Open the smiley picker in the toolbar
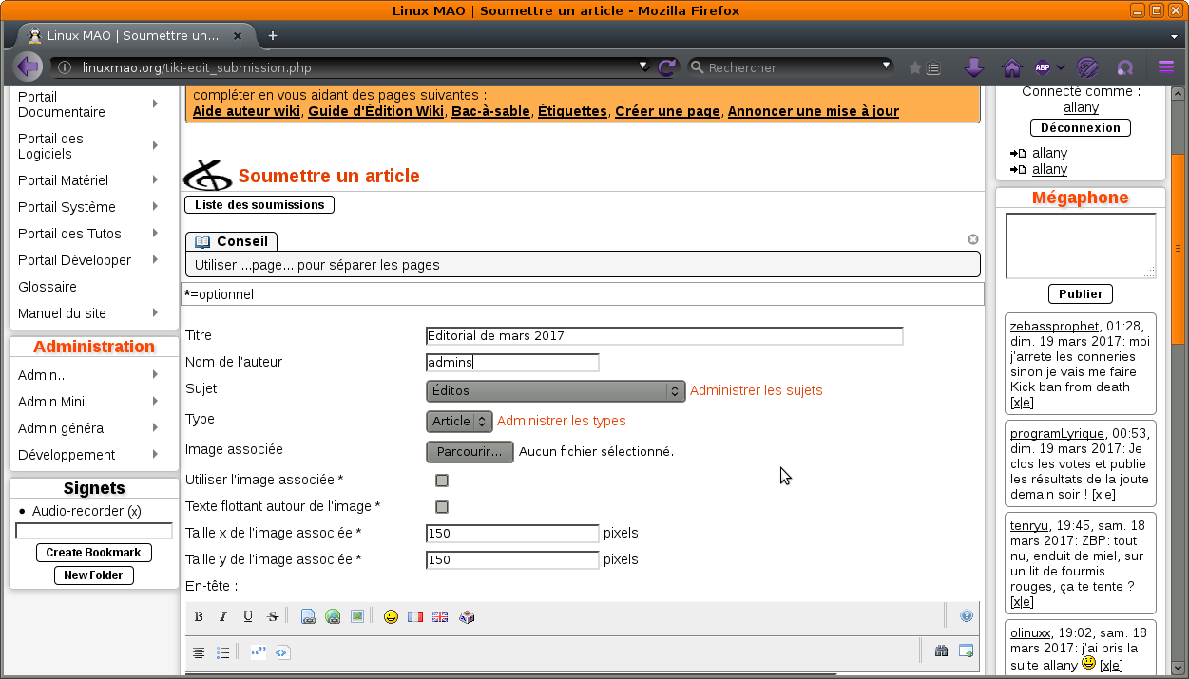Image resolution: width=1189 pixels, height=679 pixels. [x=391, y=617]
